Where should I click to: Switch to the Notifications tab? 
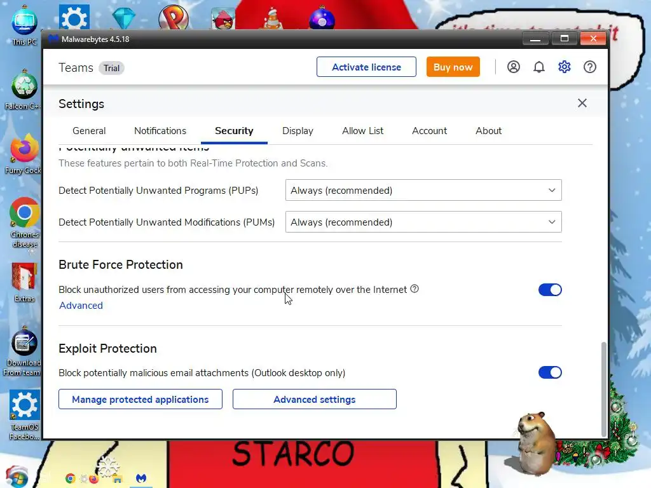160,131
